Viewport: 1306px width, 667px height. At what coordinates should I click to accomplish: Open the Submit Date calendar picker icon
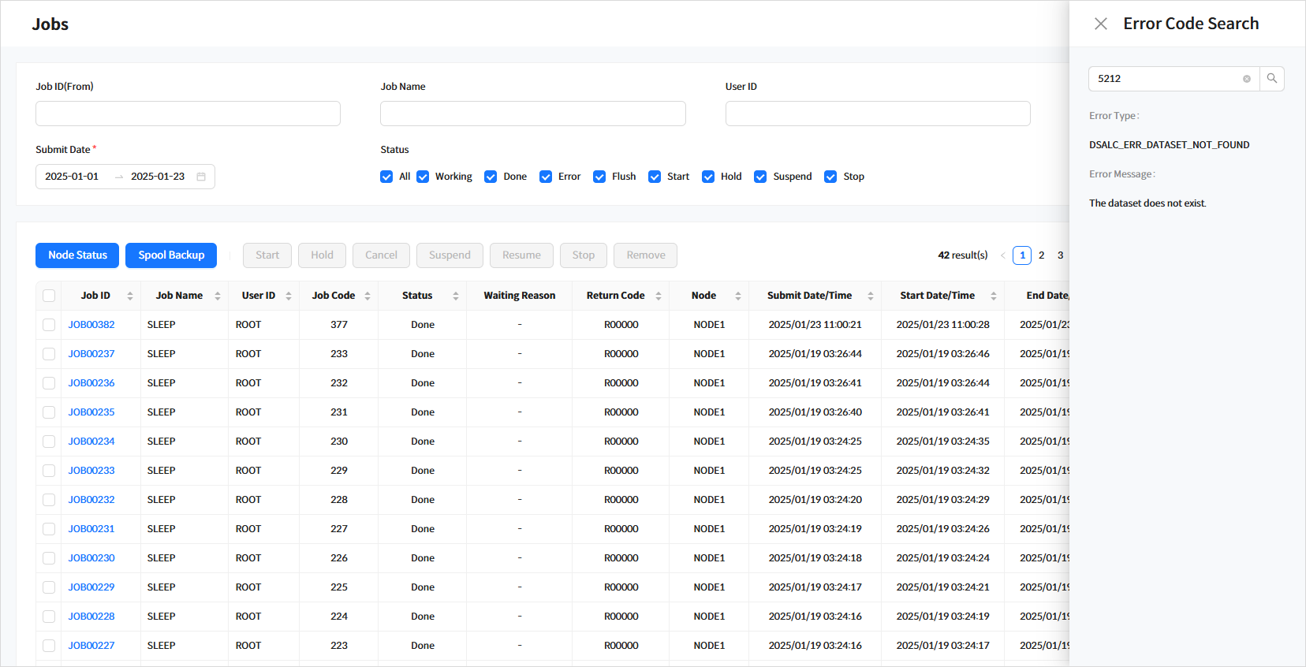tap(201, 177)
